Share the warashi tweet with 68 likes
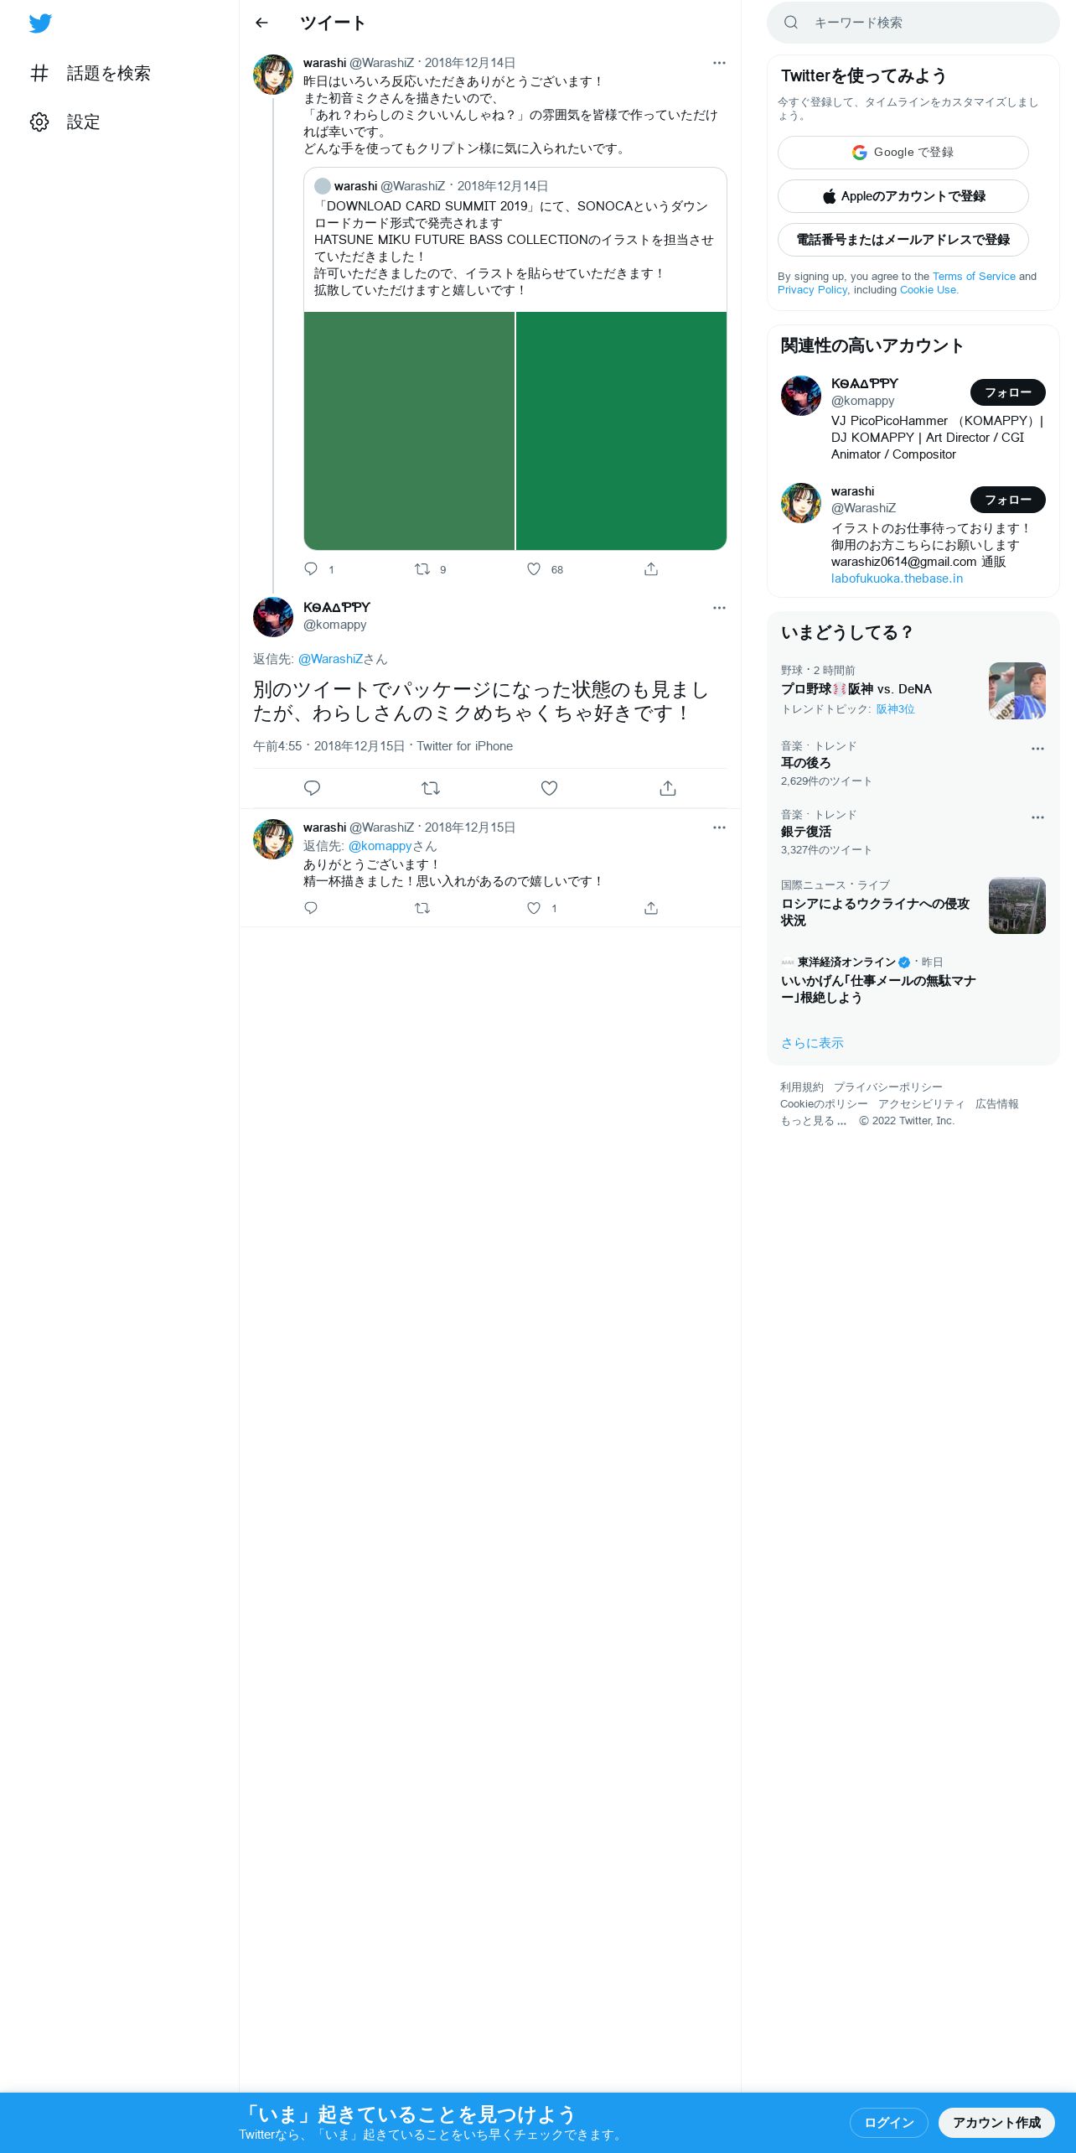 point(651,569)
